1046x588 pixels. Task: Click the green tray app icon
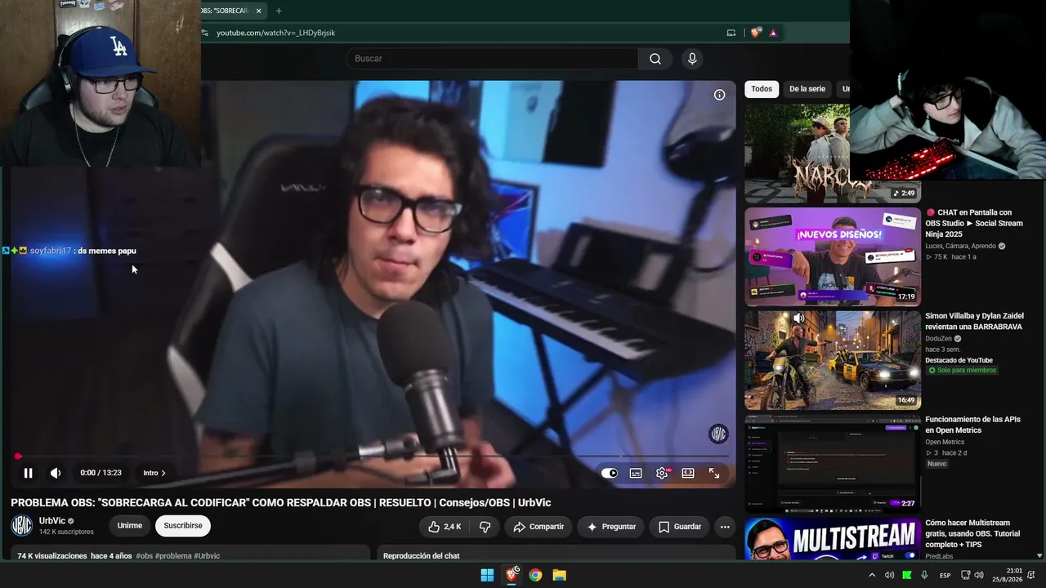(907, 575)
